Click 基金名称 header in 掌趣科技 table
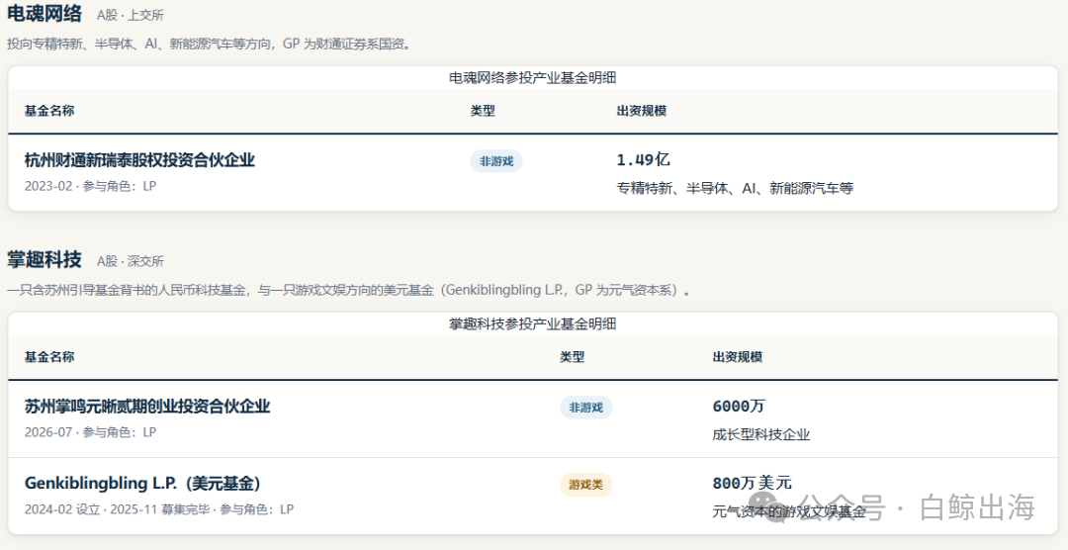This screenshot has height=550, width=1068. coord(49,357)
